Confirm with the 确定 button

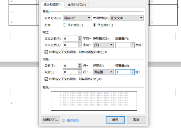pos(115,120)
